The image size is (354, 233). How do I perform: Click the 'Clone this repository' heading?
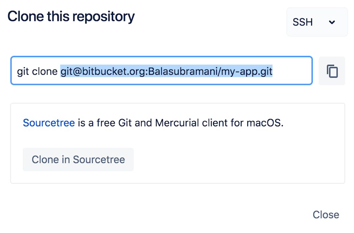[x=71, y=16]
